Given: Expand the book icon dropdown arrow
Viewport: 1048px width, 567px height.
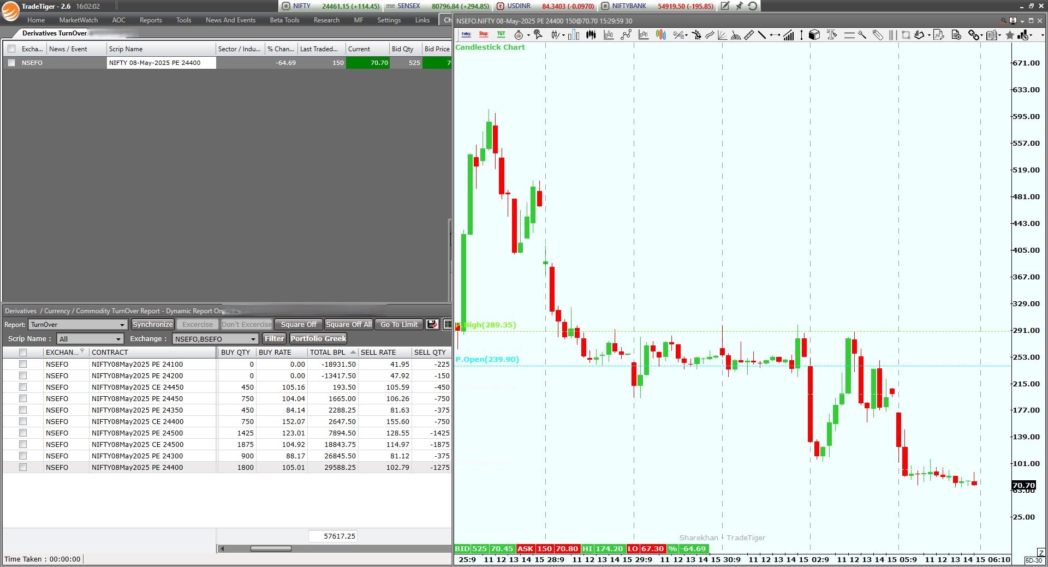Looking at the screenshot, I should pos(999,35).
